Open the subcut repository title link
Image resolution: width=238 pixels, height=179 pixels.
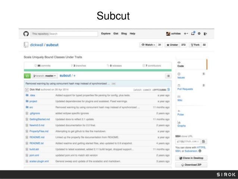click(x=52, y=45)
